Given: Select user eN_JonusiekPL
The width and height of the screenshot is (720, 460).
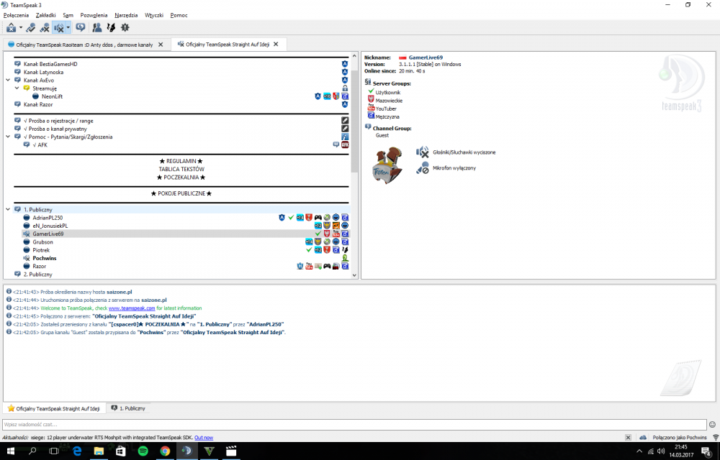Looking at the screenshot, I should [50, 226].
